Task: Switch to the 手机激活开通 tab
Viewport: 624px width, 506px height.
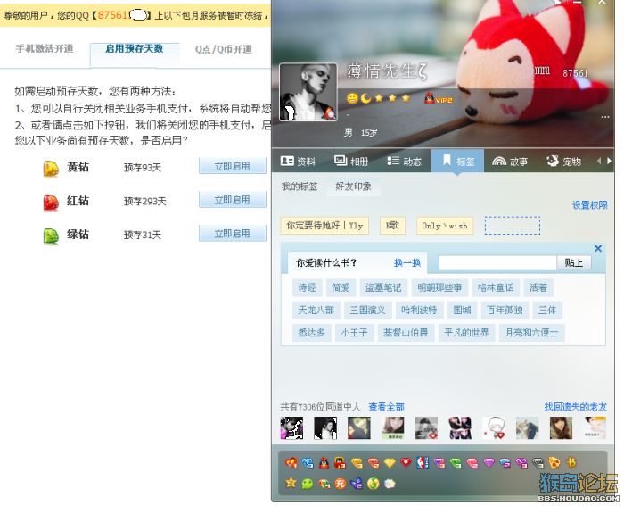Action: (x=45, y=48)
